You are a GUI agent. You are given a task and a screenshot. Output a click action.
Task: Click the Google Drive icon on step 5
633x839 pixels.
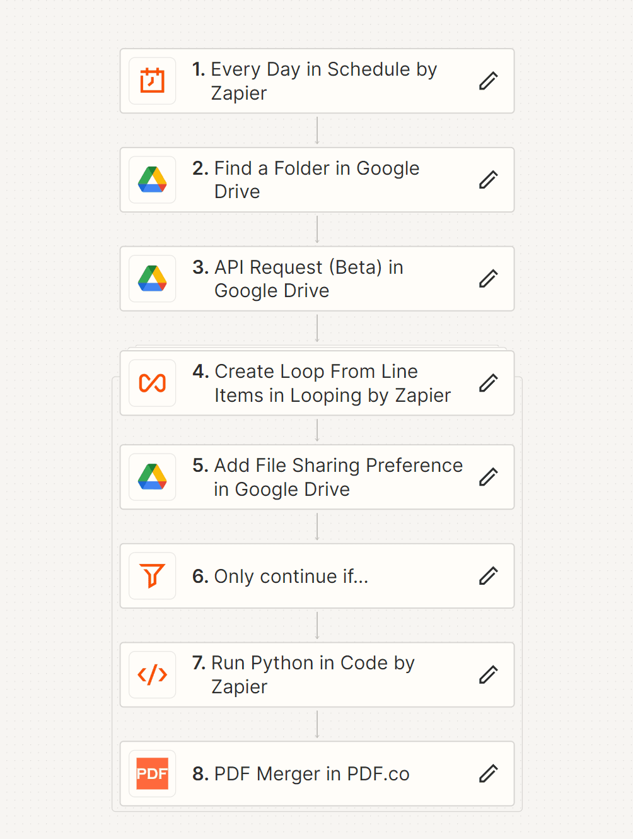[x=152, y=477]
